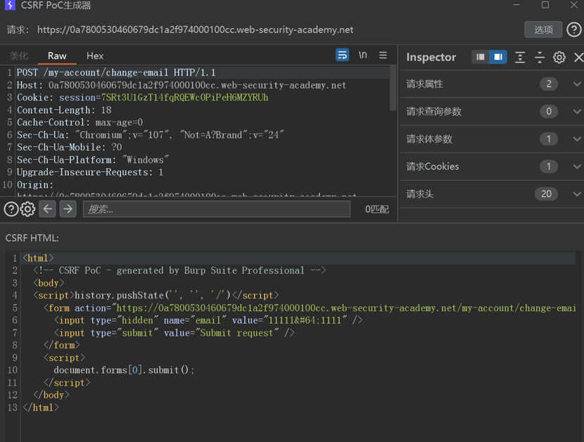The height and width of the screenshot is (442, 584).
Task: Click the 选项 options button
Action: click(543, 30)
